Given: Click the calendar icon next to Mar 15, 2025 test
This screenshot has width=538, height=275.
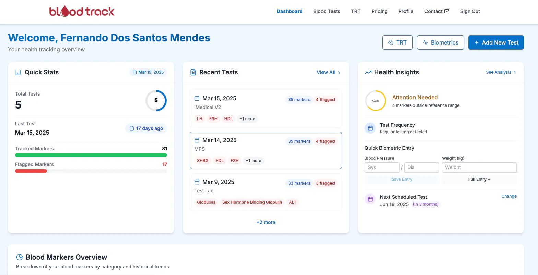Looking at the screenshot, I should 197,98.
